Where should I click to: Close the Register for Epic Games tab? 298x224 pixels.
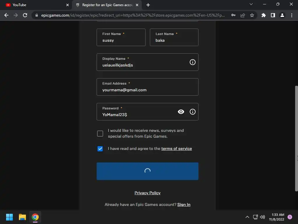tap(137, 5)
